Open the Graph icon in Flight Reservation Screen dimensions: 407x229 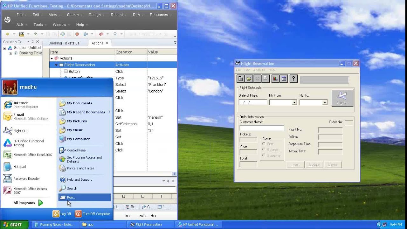(x=275, y=79)
